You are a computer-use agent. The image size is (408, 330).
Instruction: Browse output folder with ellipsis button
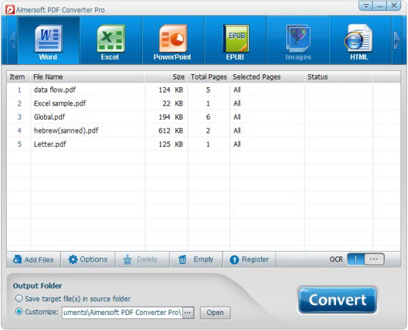click(x=188, y=312)
